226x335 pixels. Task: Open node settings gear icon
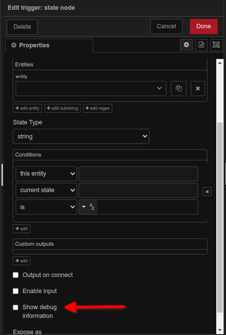click(186, 45)
